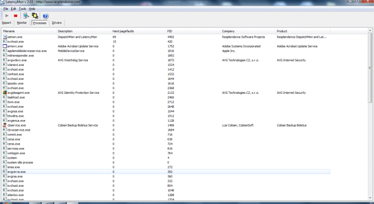
Task: Click the avgwdsvc.exe row icon
Action: click(x=5, y=60)
